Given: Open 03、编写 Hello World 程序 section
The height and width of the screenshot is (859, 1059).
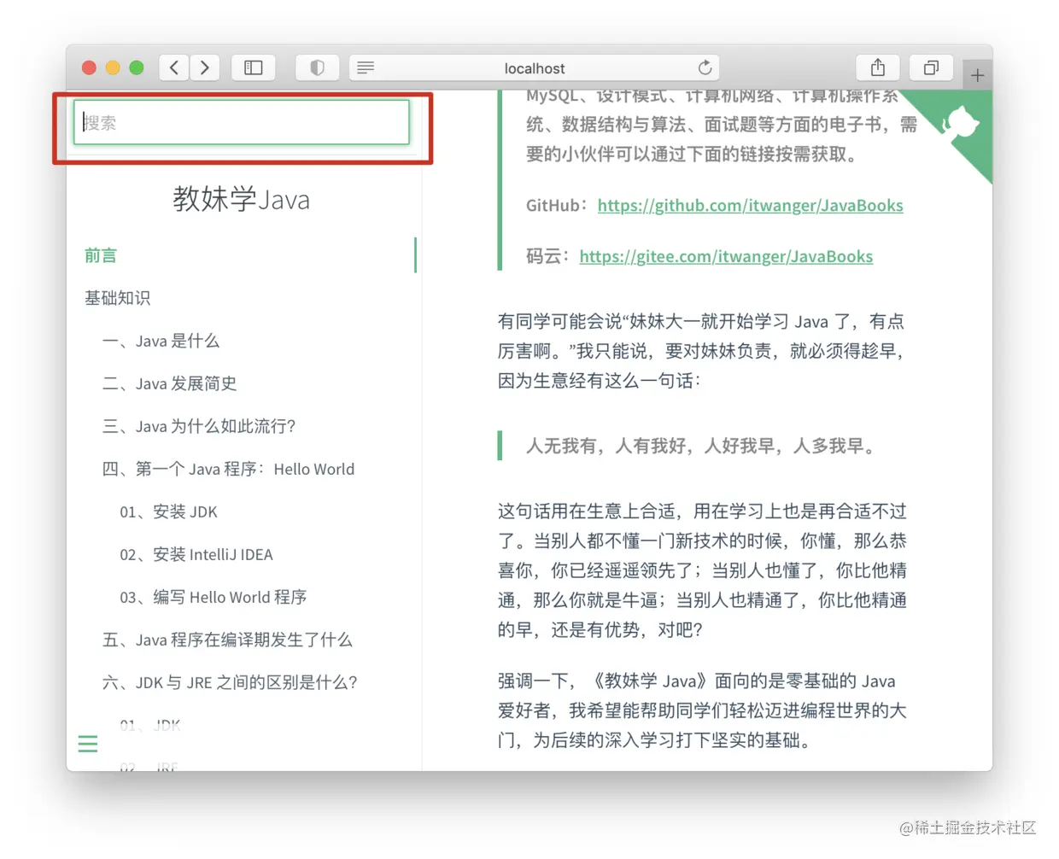Looking at the screenshot, I should [214, 597].
